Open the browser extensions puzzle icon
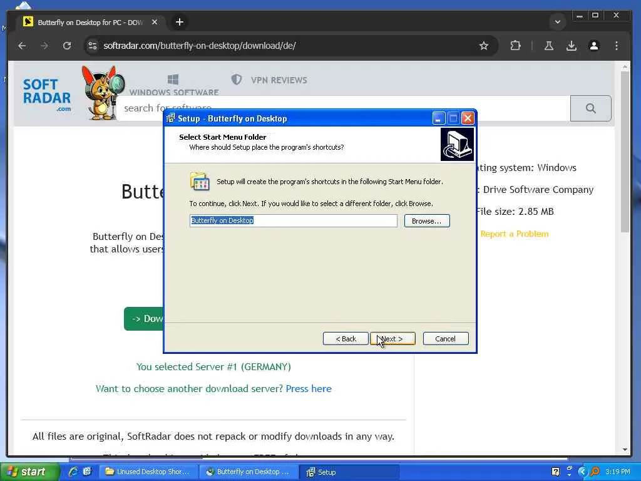 516,46
